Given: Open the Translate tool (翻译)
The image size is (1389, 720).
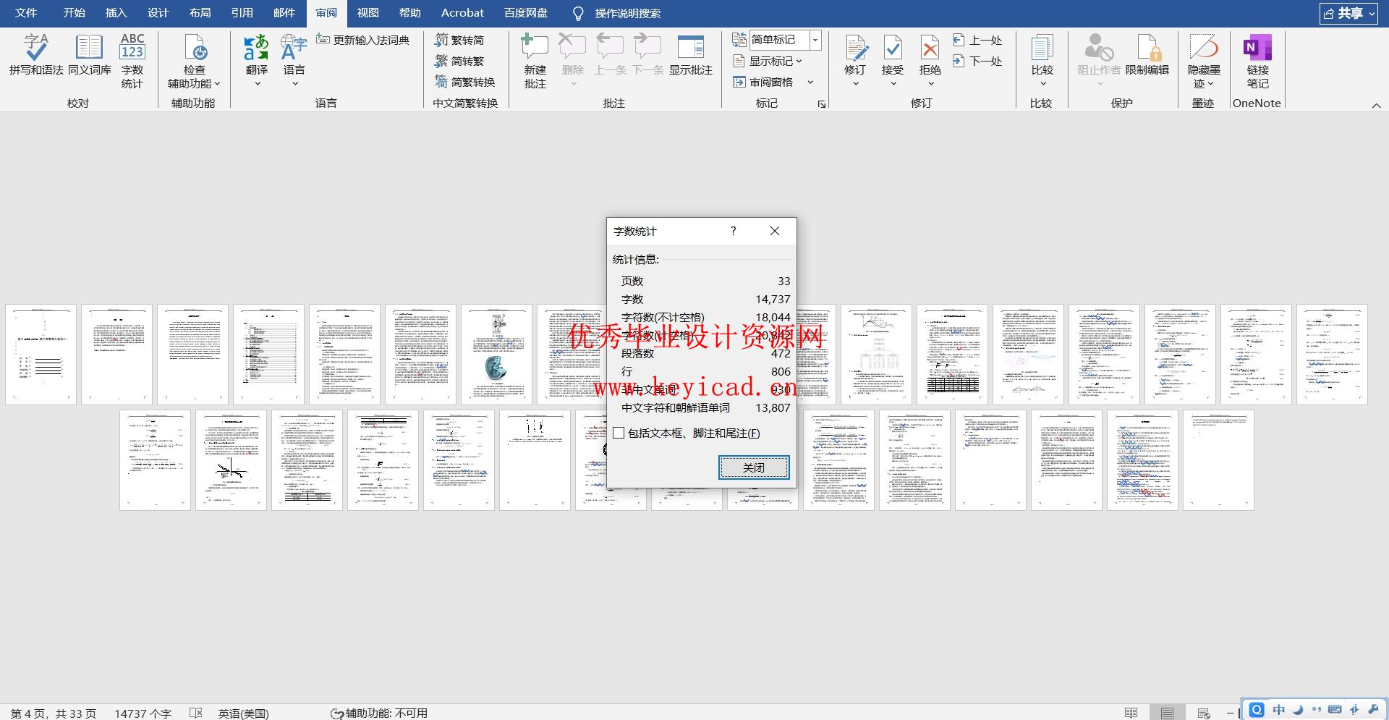Looking at the screenshot, I should click(257, 54).
